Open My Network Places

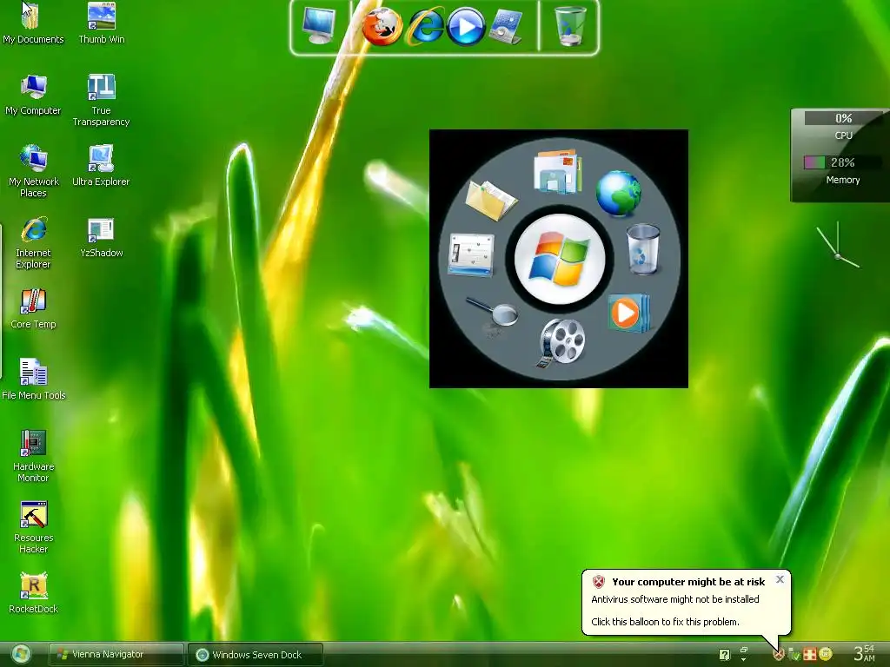point(33,171)
